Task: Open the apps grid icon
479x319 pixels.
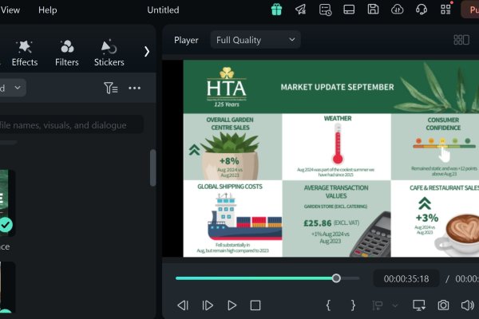Action: pyautogui.click(x=445, y=9)
